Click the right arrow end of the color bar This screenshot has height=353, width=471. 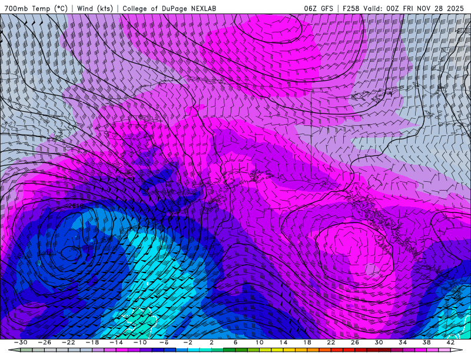tap(457, 350)
